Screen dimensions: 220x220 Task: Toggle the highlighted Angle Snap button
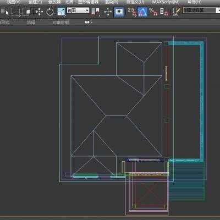[x=142, y=12]
